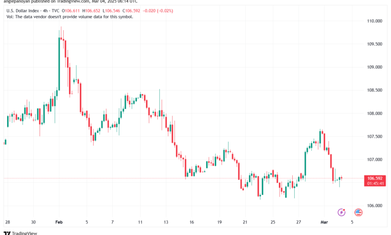Click the TradingView logo at bottom left
This screenshot has height=235, width=391.
point(21,233)
